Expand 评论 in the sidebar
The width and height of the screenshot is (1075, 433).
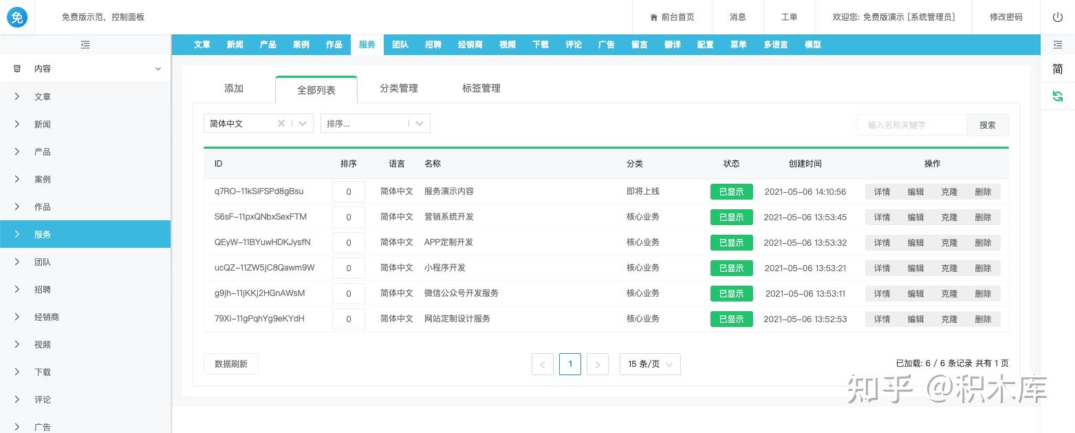pos(85,399)
